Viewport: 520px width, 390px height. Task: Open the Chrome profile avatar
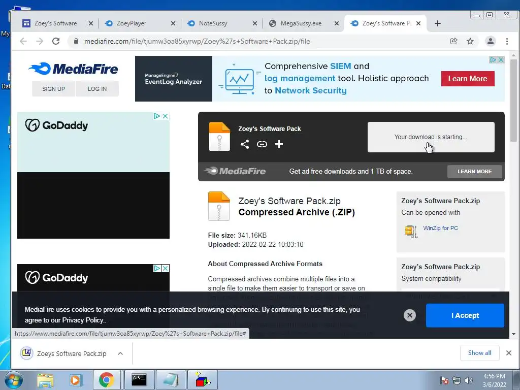click(x=490, y=41)
